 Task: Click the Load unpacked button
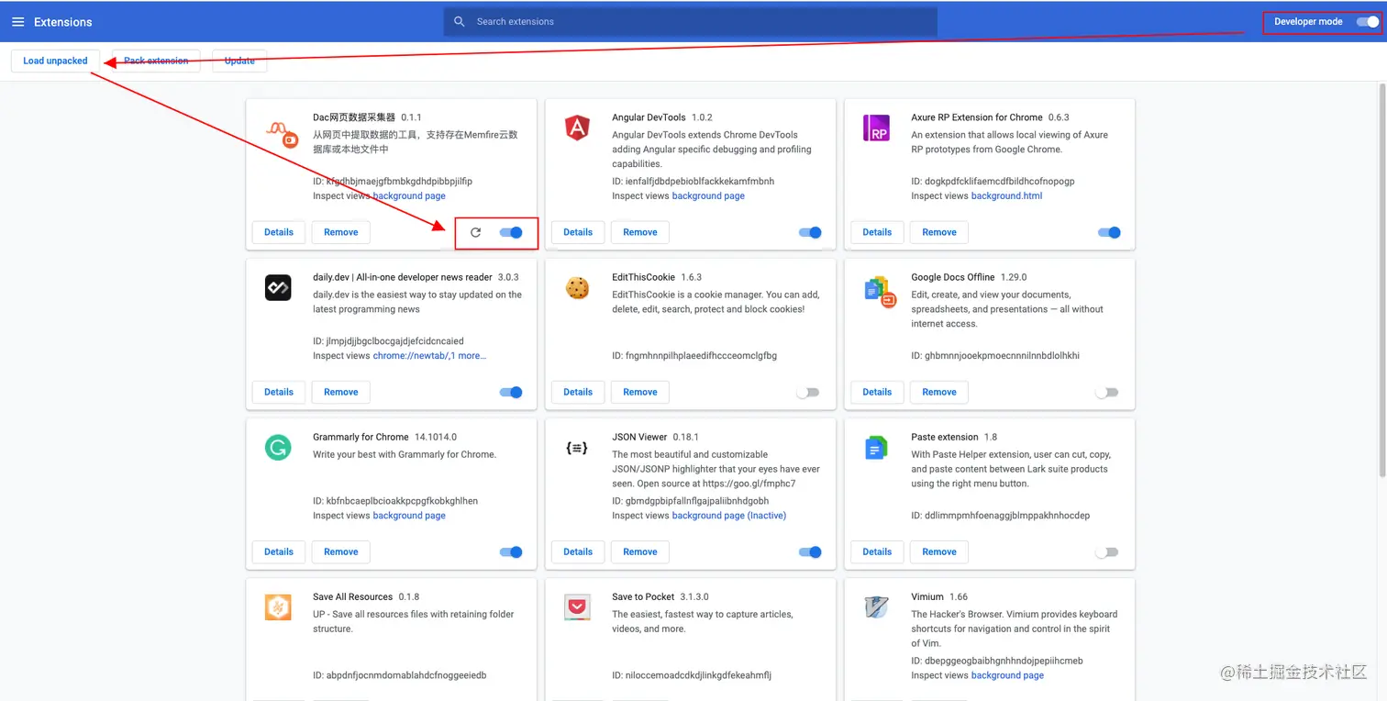(55, 61)
